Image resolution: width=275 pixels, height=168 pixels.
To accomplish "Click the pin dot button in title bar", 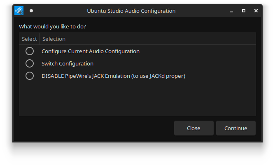I will tap(31, 11).
